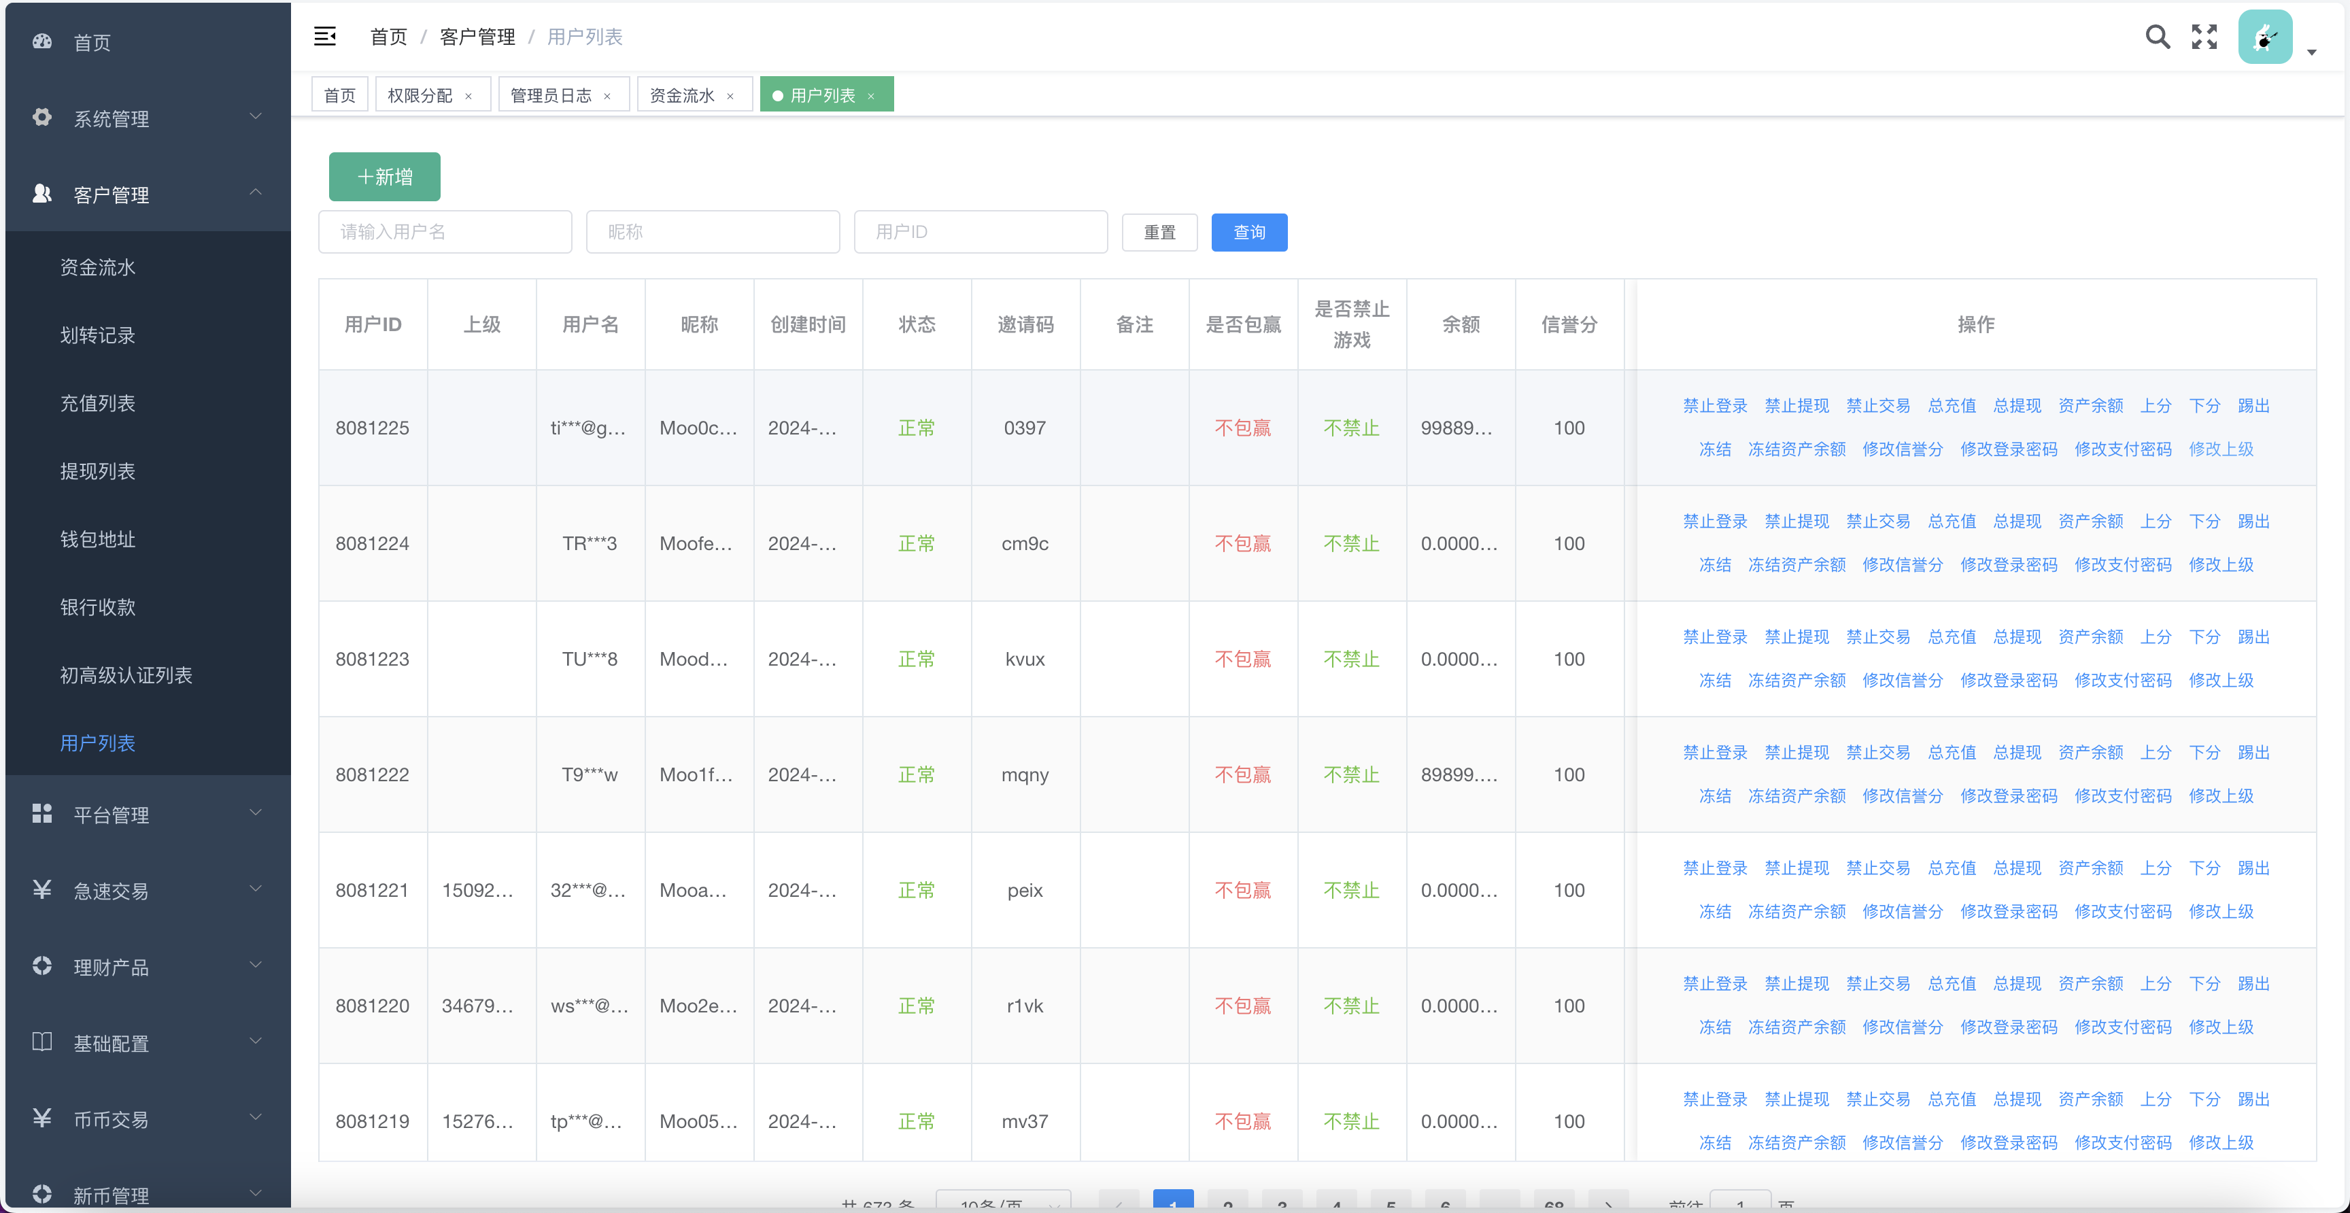Screen dimensions: 2350x1213
Task: Click the user avatar in the top-right corner
Action: click(x=2265, y=37)
